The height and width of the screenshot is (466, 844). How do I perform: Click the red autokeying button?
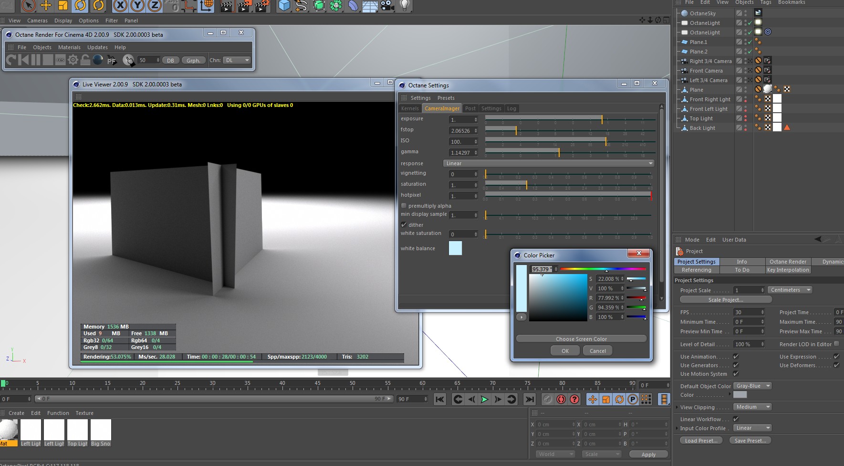point(561,399)
